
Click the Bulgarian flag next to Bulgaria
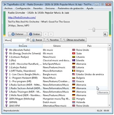[x=74, y=78]
